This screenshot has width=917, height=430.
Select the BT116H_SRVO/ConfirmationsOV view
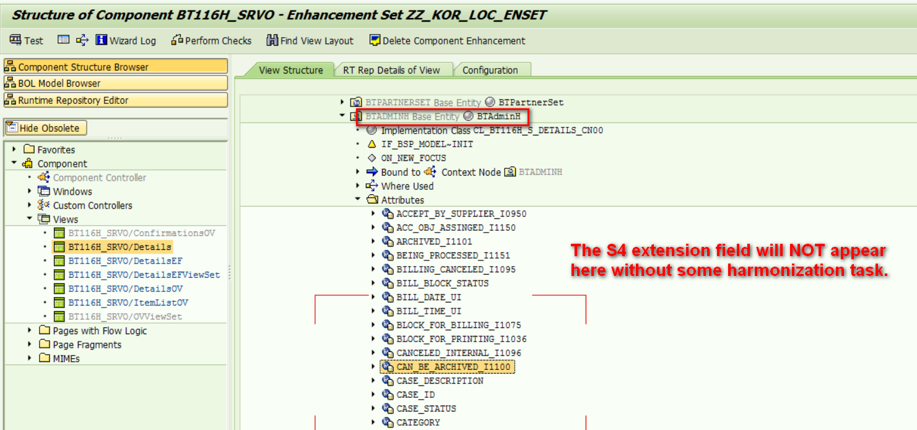pyautogui.click(x=142, y=233)
